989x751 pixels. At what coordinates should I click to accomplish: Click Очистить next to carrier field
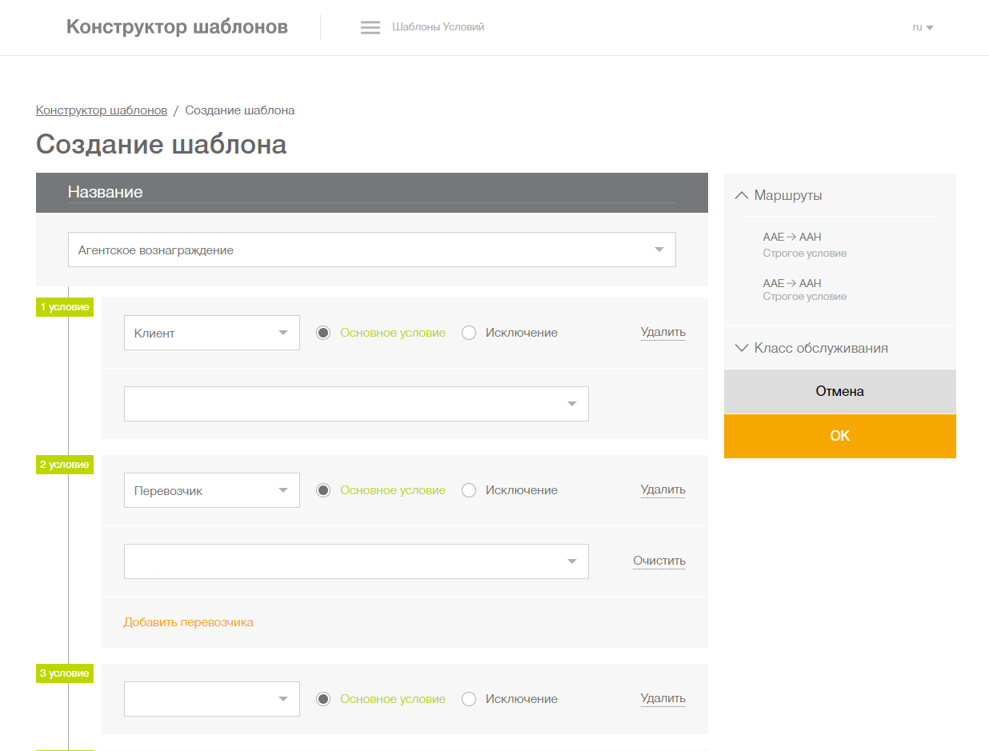[659, 561]
